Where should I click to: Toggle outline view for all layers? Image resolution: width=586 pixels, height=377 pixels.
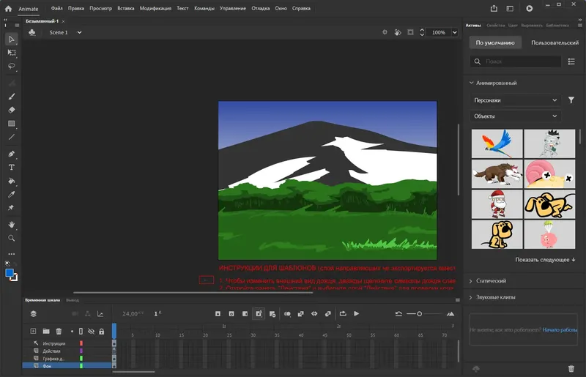click(x=81, y=331)
